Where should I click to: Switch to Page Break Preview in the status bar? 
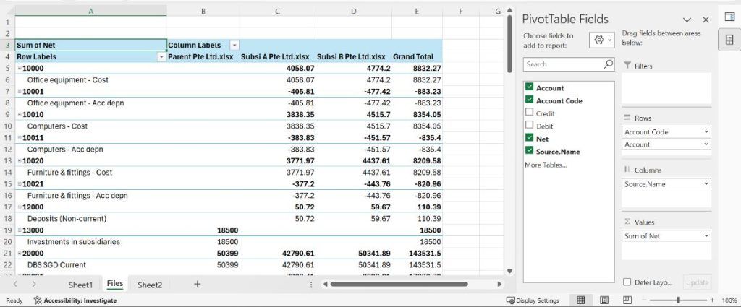pyautogui.click(x=627, y=300)
